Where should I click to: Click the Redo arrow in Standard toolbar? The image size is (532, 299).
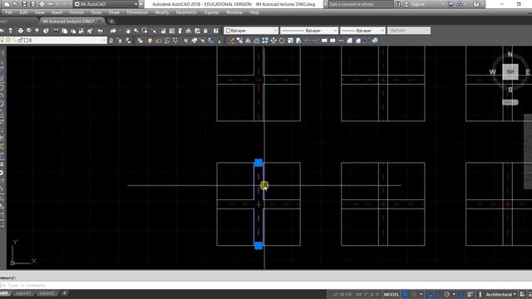pos(113,31)
